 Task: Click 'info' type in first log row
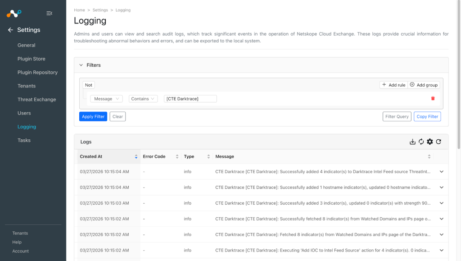pyautogui.click(x=188, y=172)
